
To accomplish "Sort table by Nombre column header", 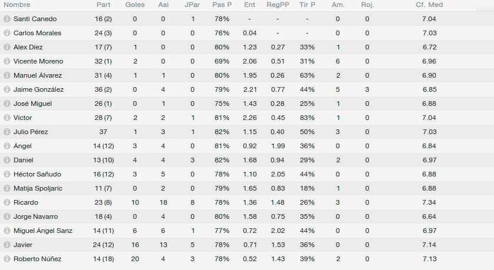I will (x=17, y=5).
